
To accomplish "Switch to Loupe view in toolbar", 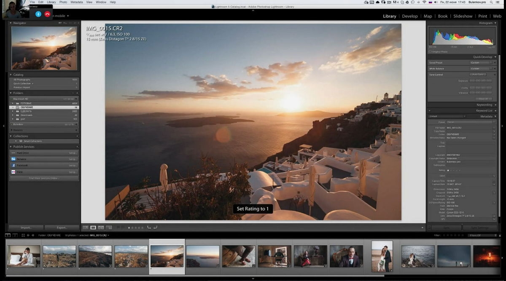I will pyautogui.click(x=93, y=227).
